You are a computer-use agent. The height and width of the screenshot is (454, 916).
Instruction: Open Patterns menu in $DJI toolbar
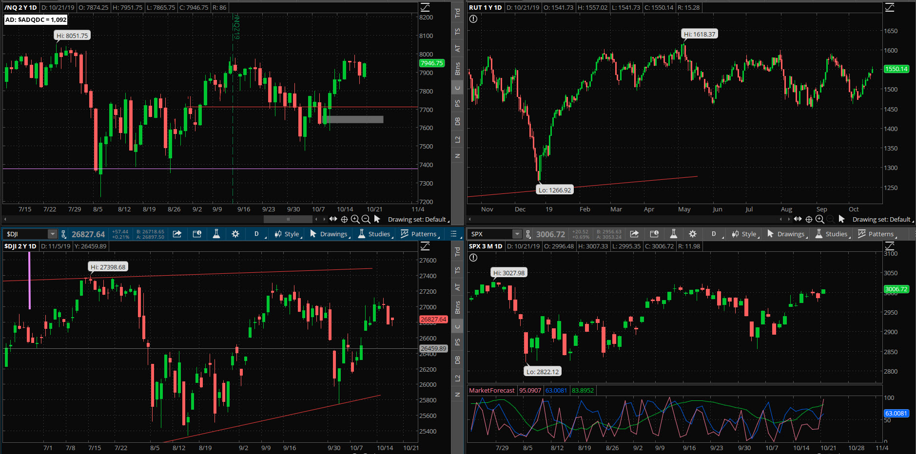420,234
